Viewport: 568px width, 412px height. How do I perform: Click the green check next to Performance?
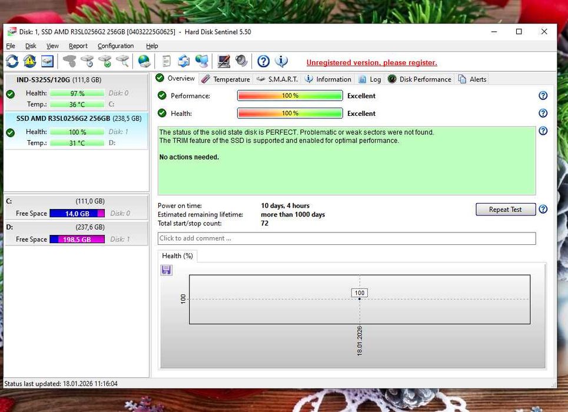pyautogui.click(x=162, y=96)
